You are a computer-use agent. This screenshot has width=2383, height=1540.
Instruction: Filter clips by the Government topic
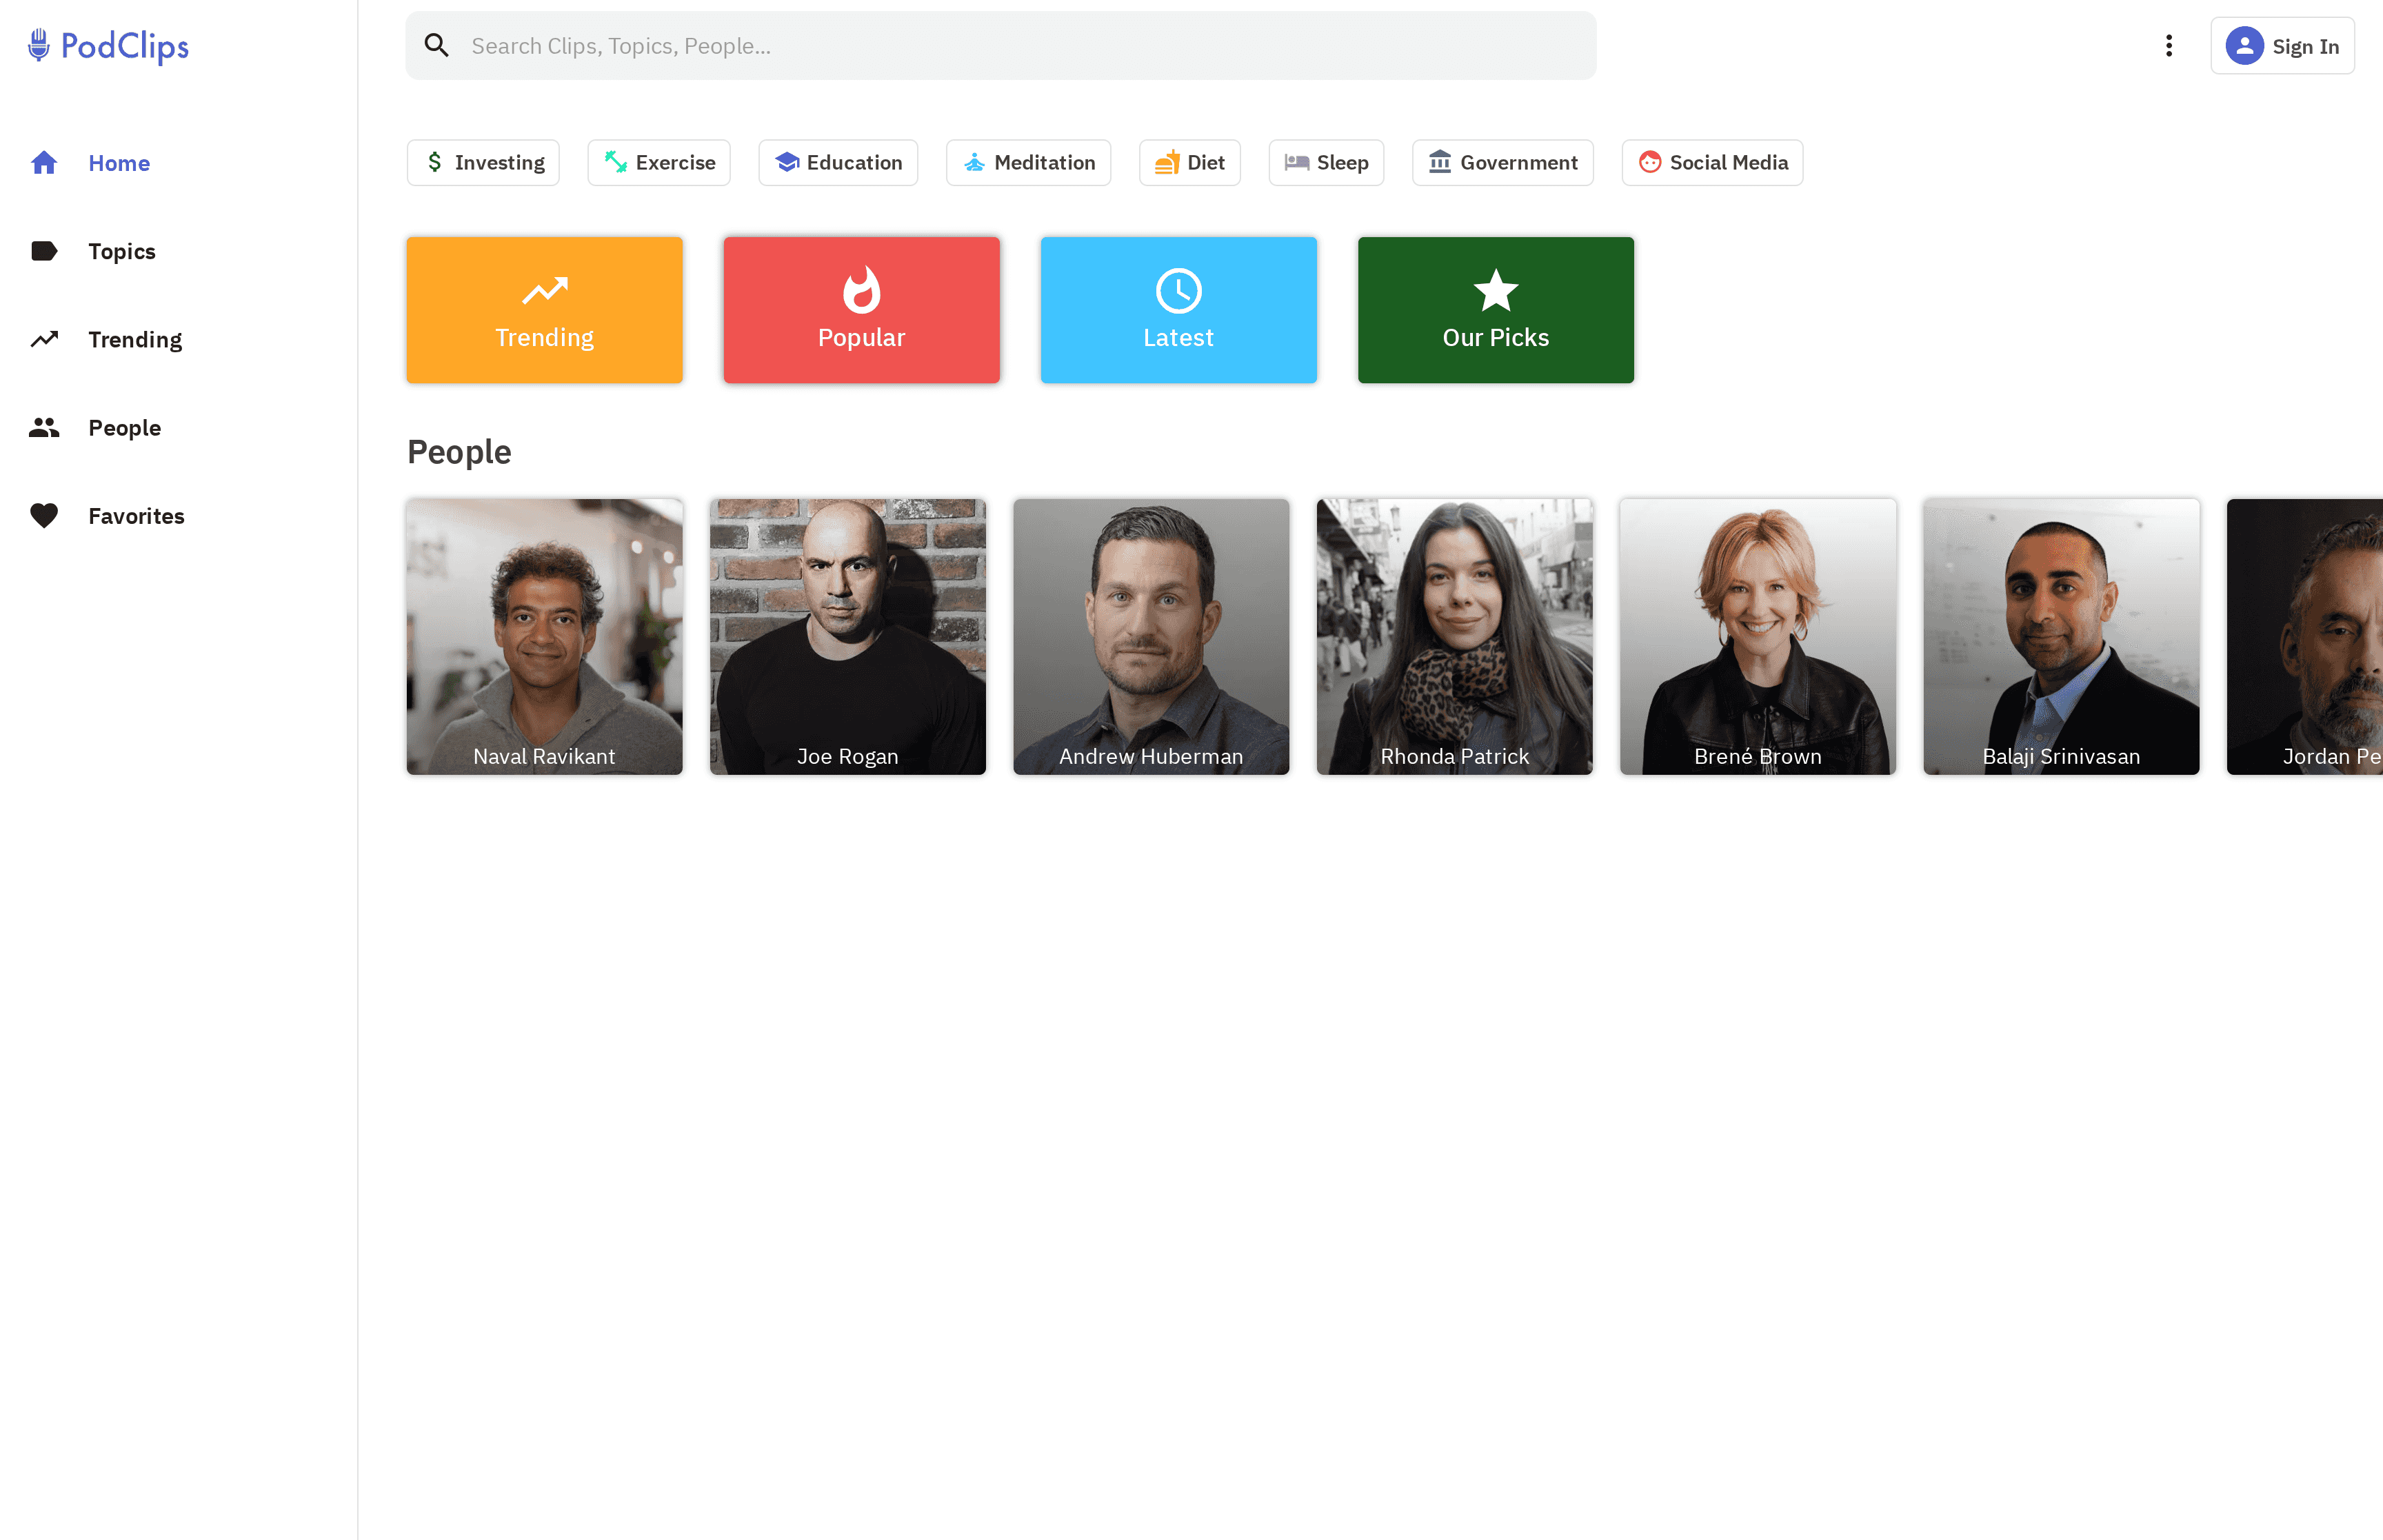[x=1502, y=162]
